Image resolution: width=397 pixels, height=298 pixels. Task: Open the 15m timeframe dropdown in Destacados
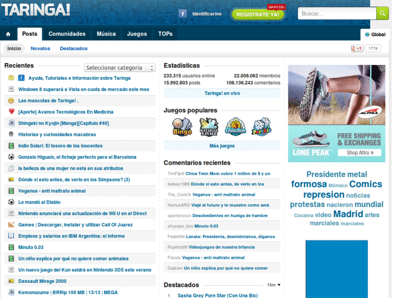274,285
